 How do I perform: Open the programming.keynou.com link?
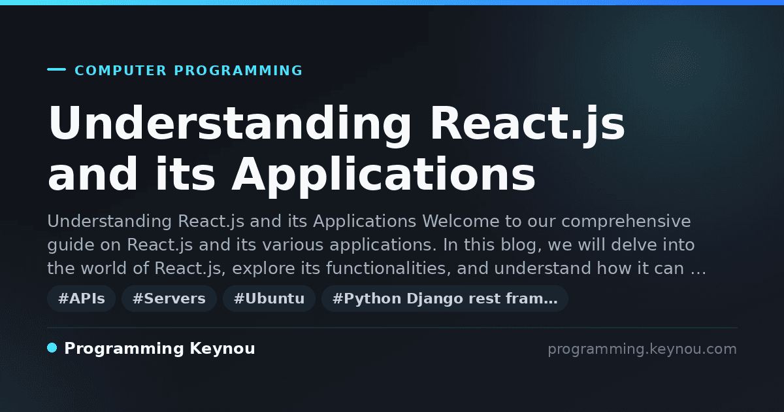(642, 349)
